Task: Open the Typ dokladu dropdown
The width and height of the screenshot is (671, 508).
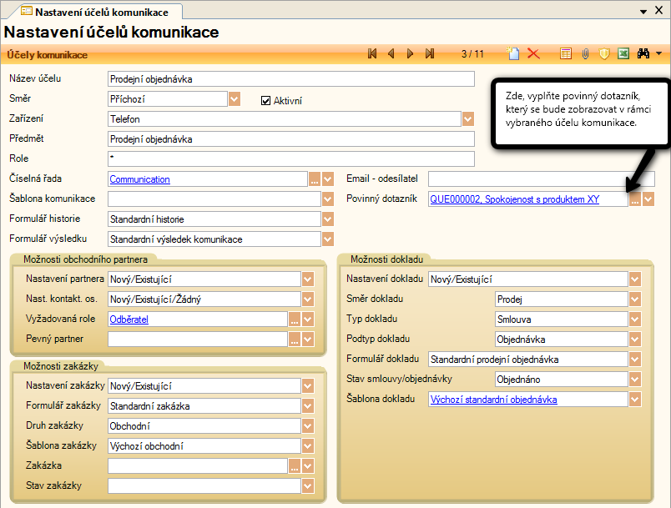Action: click(x=635, y=319)
